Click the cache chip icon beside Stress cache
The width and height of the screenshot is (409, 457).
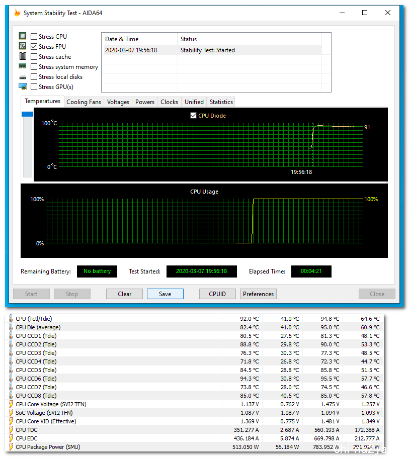23,56
